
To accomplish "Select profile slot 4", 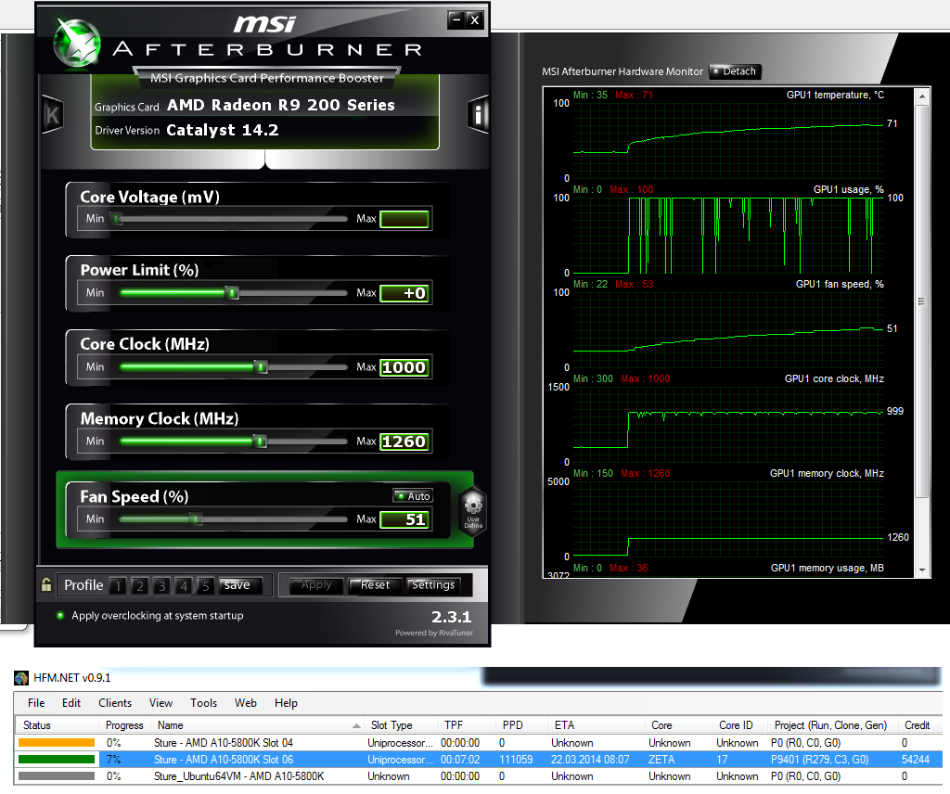I will pyautogui.click(x=184, y=585).
